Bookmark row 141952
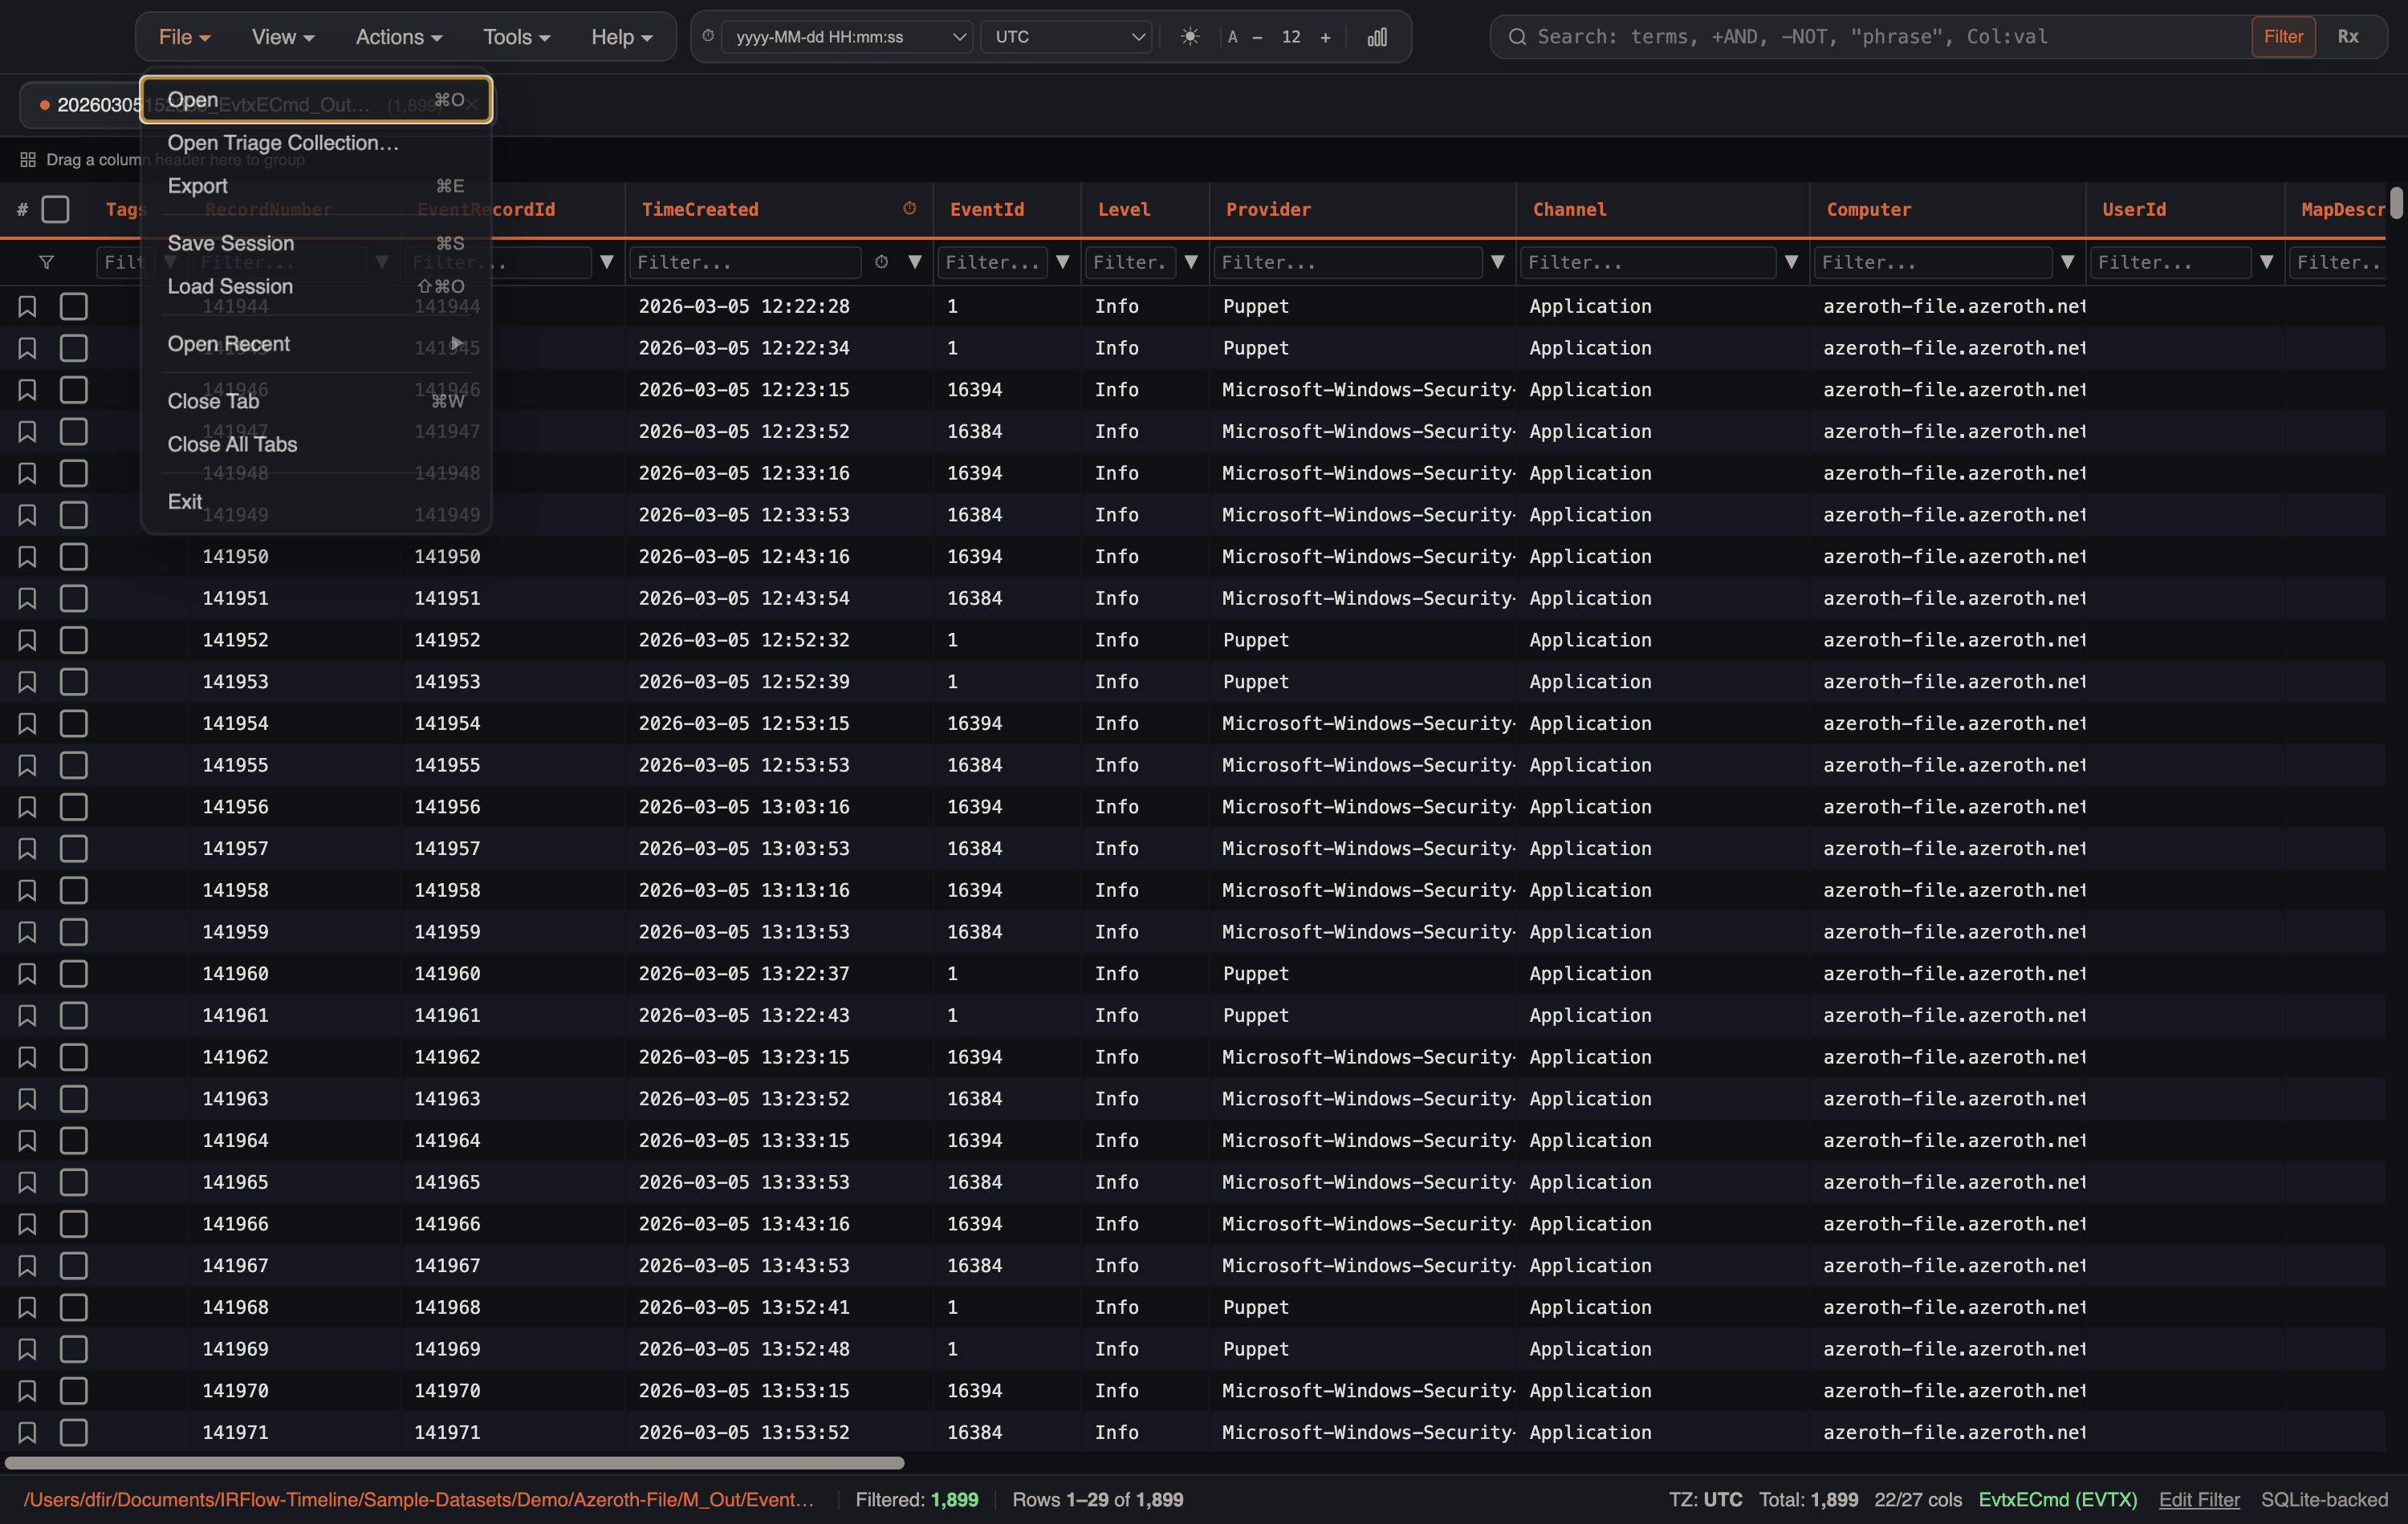Viewport: 2408px width, 1524px height. tap(27, 639)
